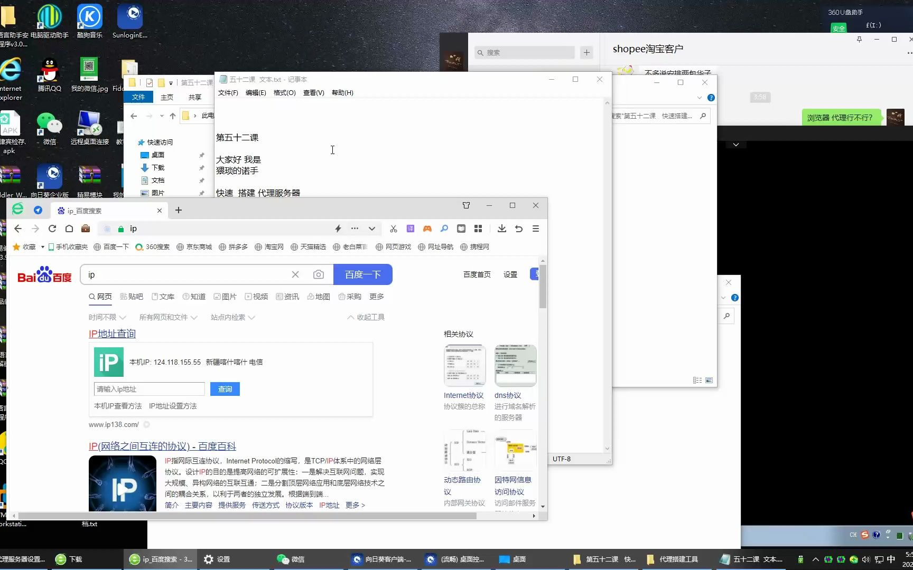Open the 电脑驱动助手 desktop icon
This screenshot has width=913, height=570.
(x=49, y=21)
